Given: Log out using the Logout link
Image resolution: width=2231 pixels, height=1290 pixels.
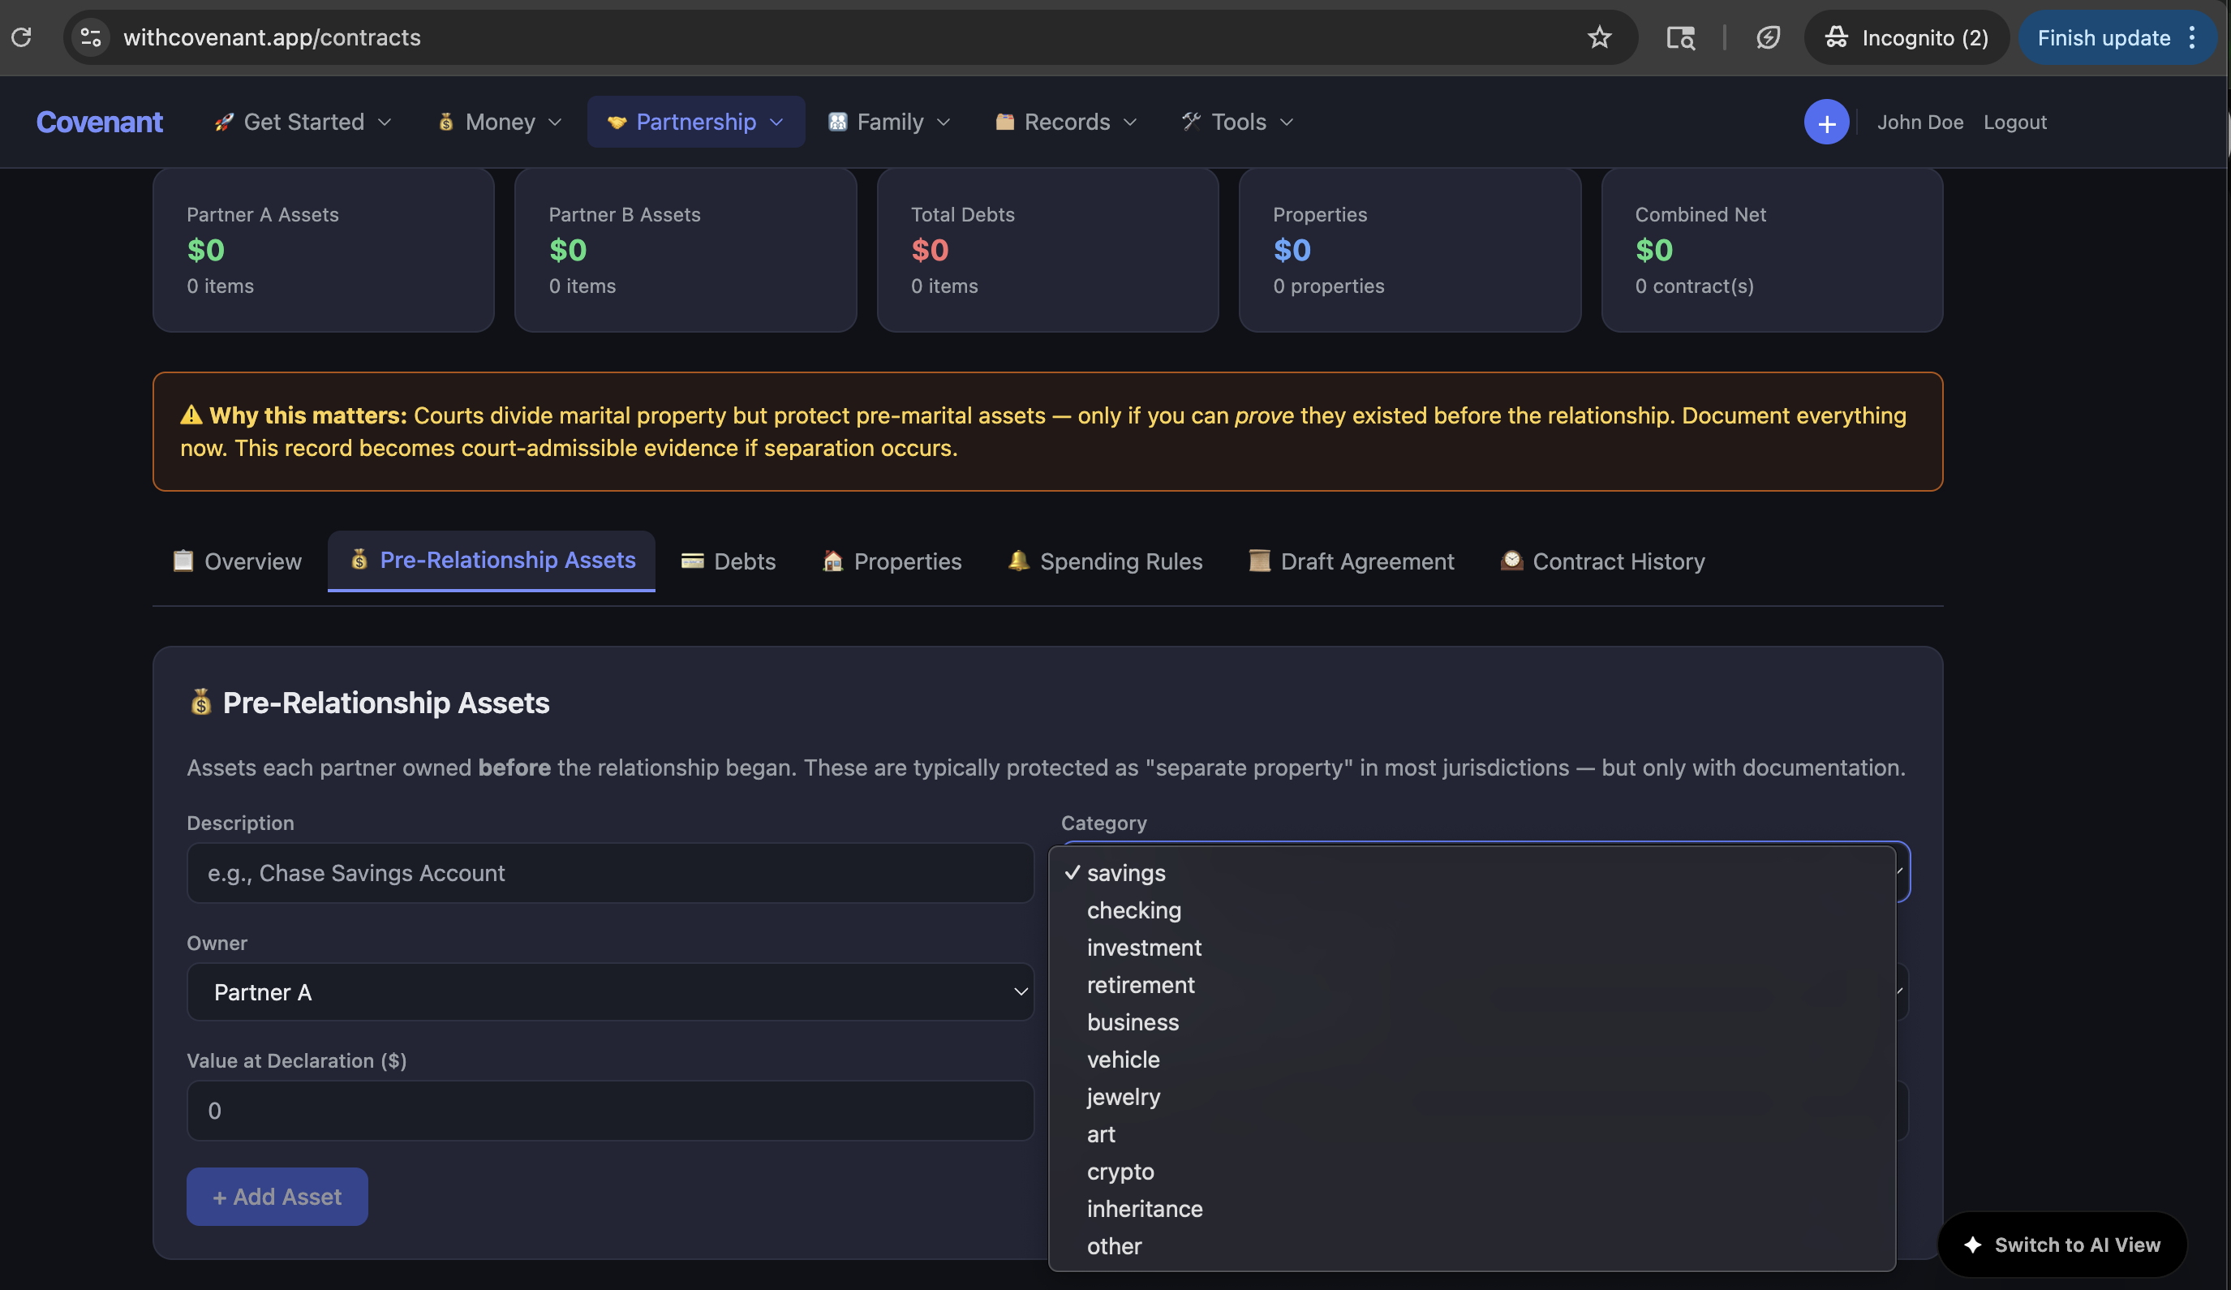Looking at the screenshot, I should [2015, 123].
